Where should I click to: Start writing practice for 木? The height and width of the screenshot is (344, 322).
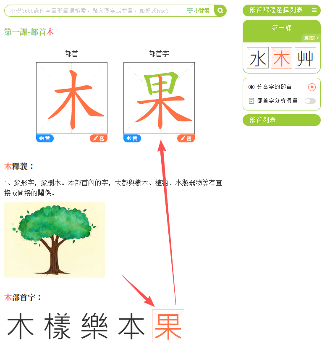point(99,138)
